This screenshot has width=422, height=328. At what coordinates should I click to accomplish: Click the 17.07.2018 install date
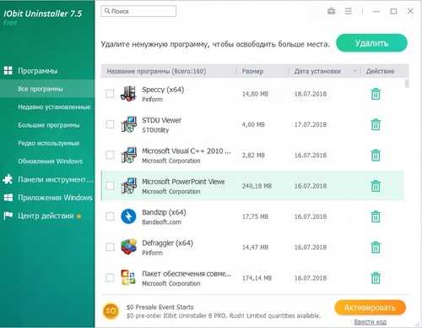[x=311, y=124]
